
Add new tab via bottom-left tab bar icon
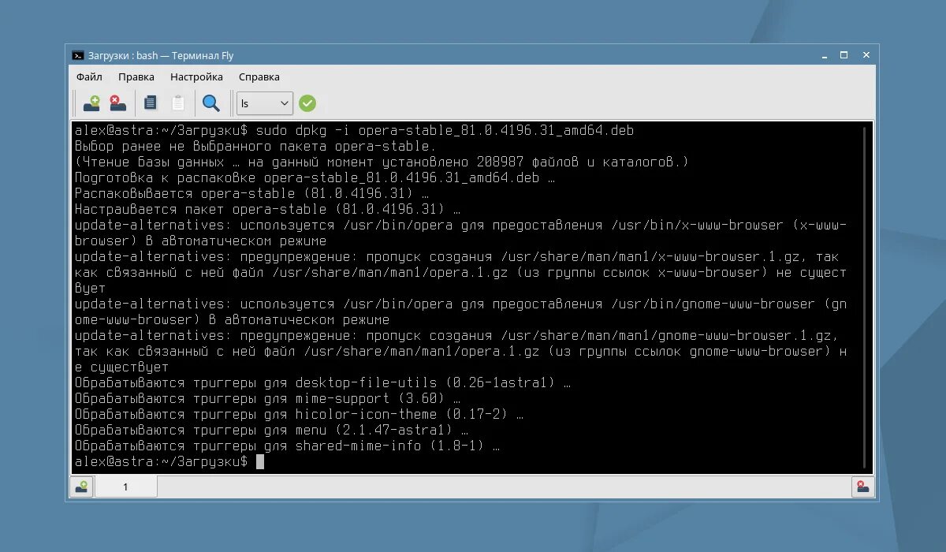point(82,487)
